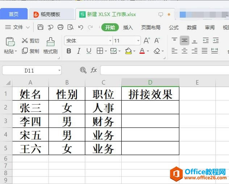Click the Name Box showing D11

(29, 70)
